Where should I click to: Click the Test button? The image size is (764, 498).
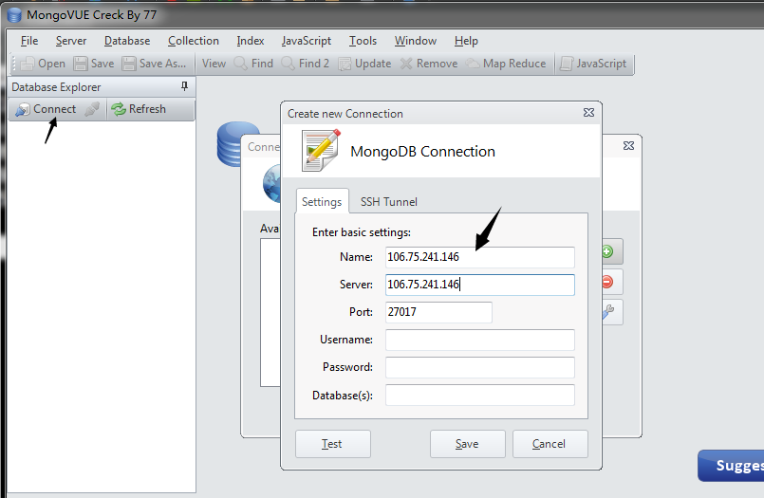click(x=333, y=444)
